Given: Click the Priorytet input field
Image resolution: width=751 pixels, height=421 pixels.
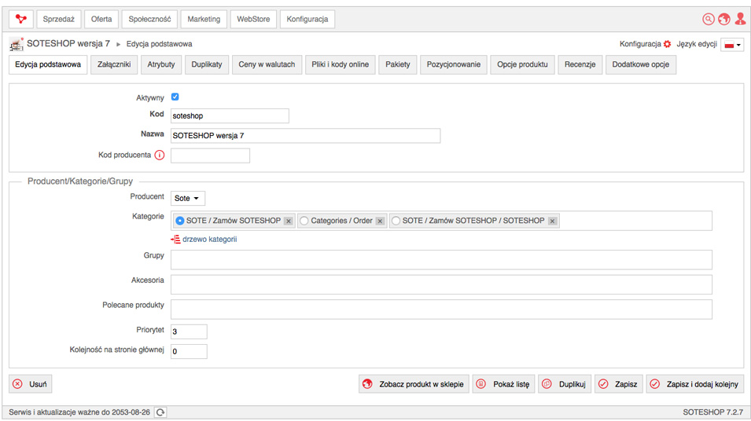Looking at the screenshot, I should coord(189,331).
